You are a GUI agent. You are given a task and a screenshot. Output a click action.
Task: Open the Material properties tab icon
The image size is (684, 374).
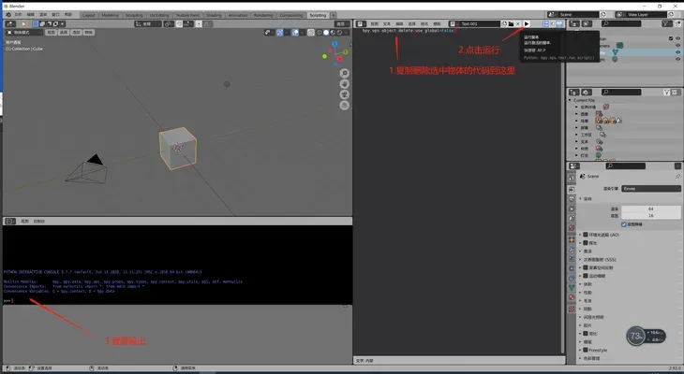(572, 297)
